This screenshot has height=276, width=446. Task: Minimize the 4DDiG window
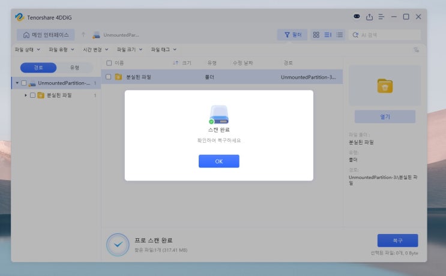point(394,17)
